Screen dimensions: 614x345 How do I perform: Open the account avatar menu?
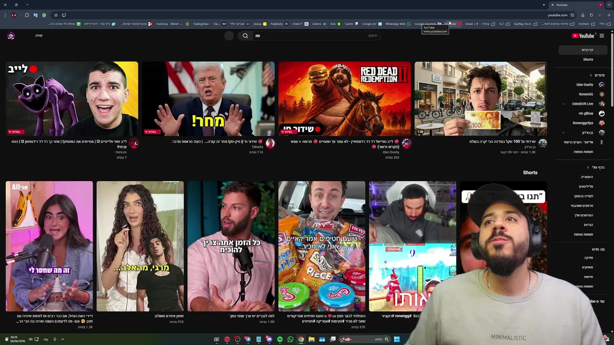(11, 35)
